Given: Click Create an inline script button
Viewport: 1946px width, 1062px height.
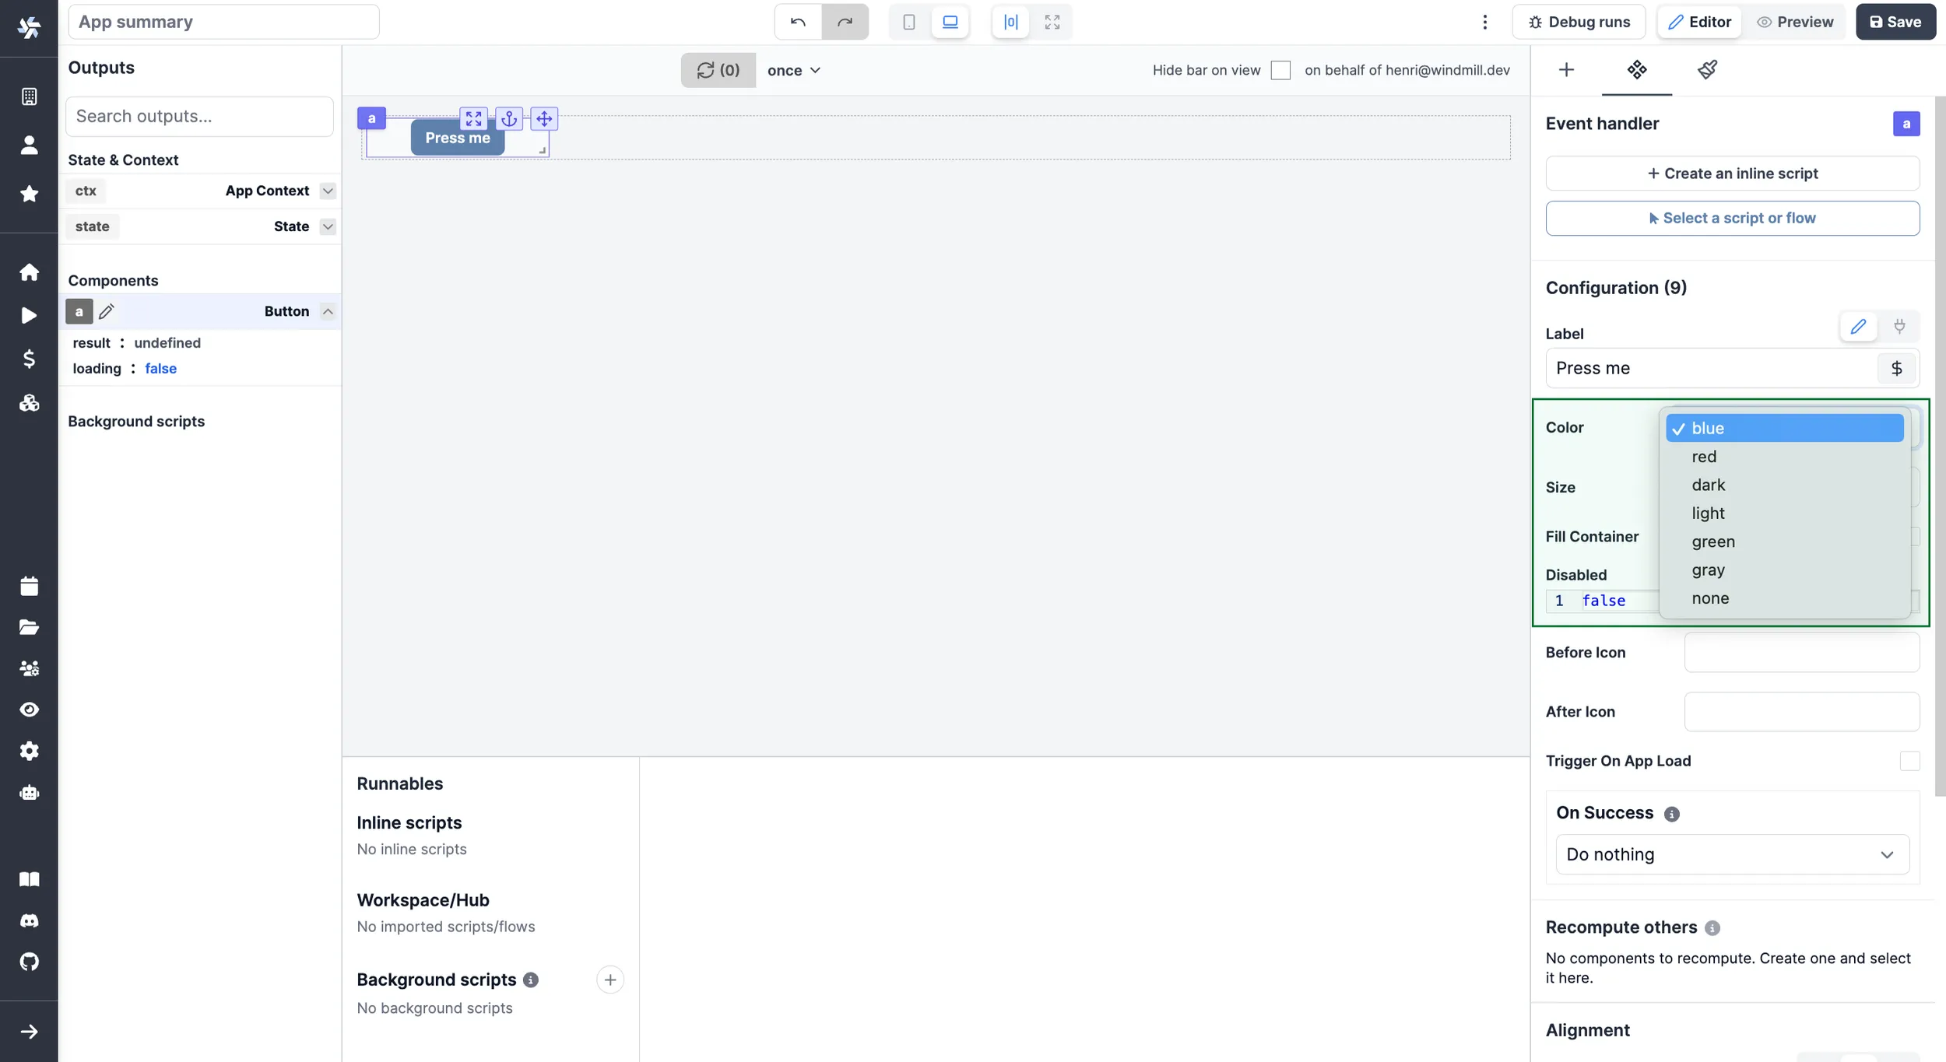Looking at the screenshot, I should click(1733, 173).
